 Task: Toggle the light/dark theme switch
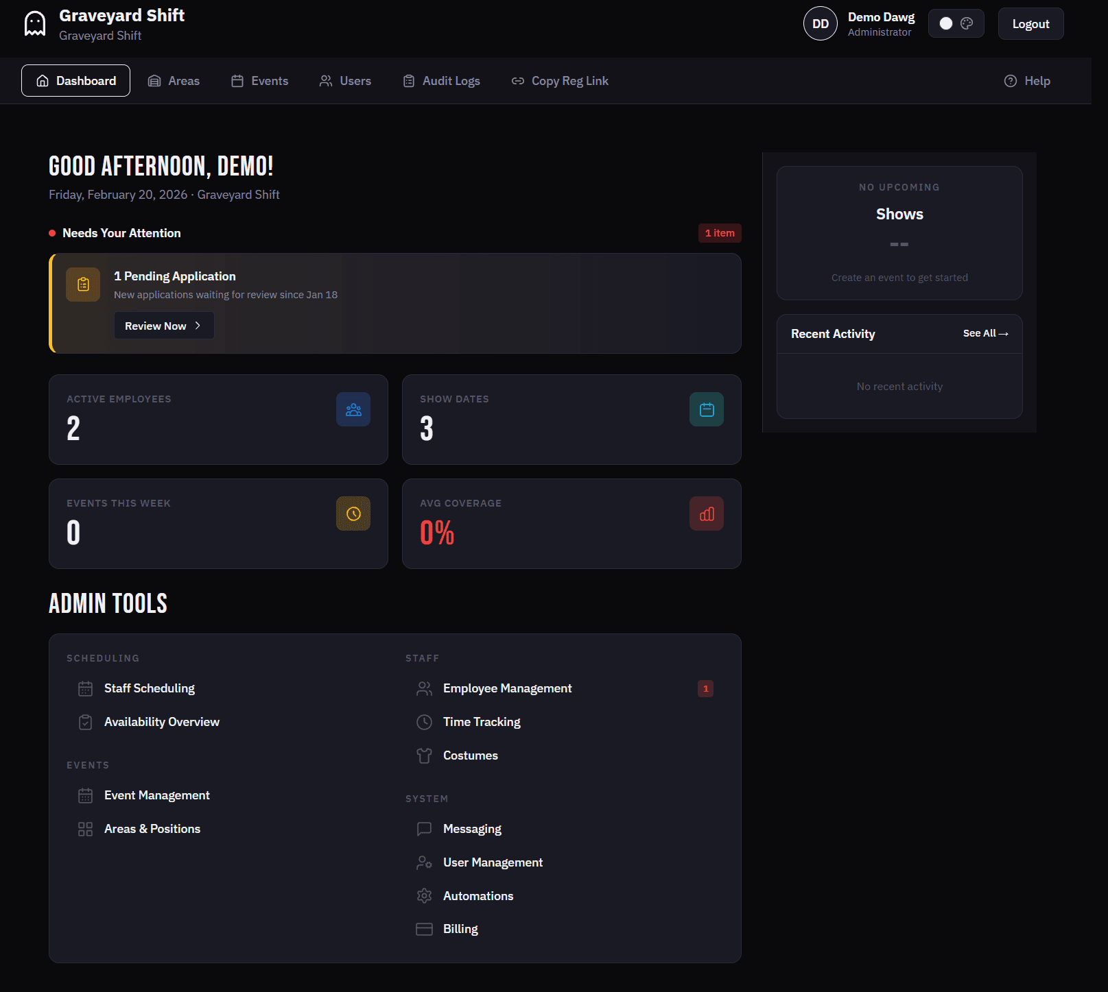945,23
